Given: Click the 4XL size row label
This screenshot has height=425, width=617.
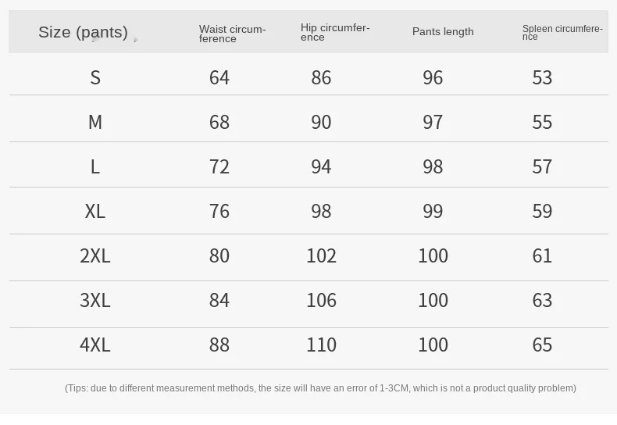Looking at the screenshot, I should point(95,345).
